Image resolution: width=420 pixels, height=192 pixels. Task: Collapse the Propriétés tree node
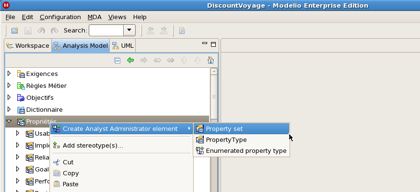(x=9, y=121)
